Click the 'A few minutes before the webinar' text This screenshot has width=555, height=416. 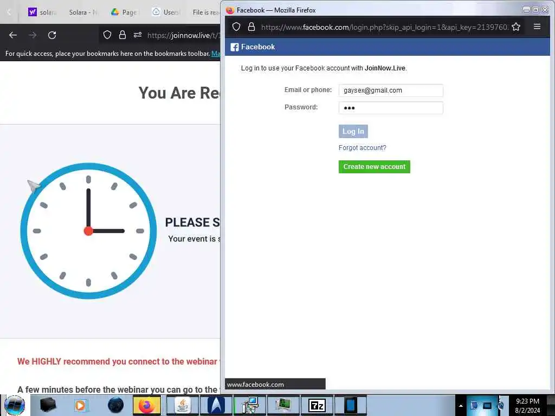pos(119,389)
